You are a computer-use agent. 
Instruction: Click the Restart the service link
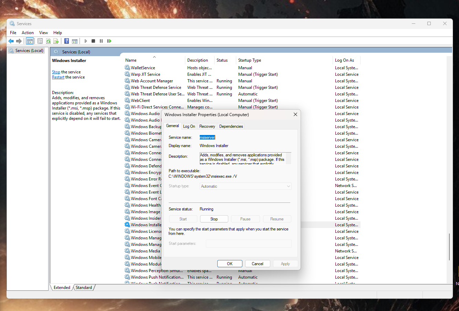click(58, 77)
